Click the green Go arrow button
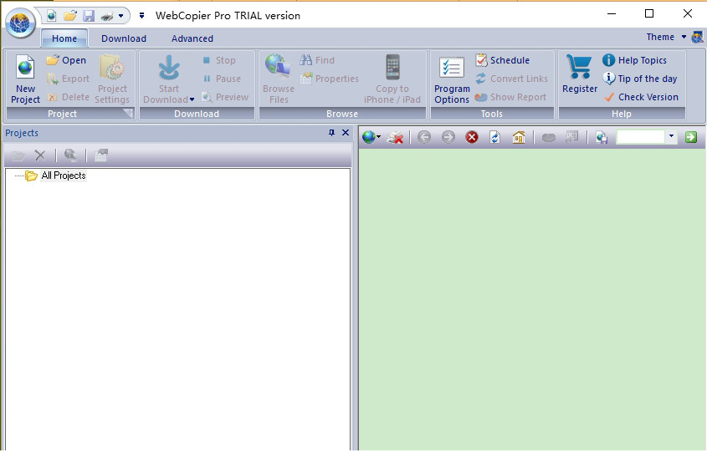 coord(691,137)
